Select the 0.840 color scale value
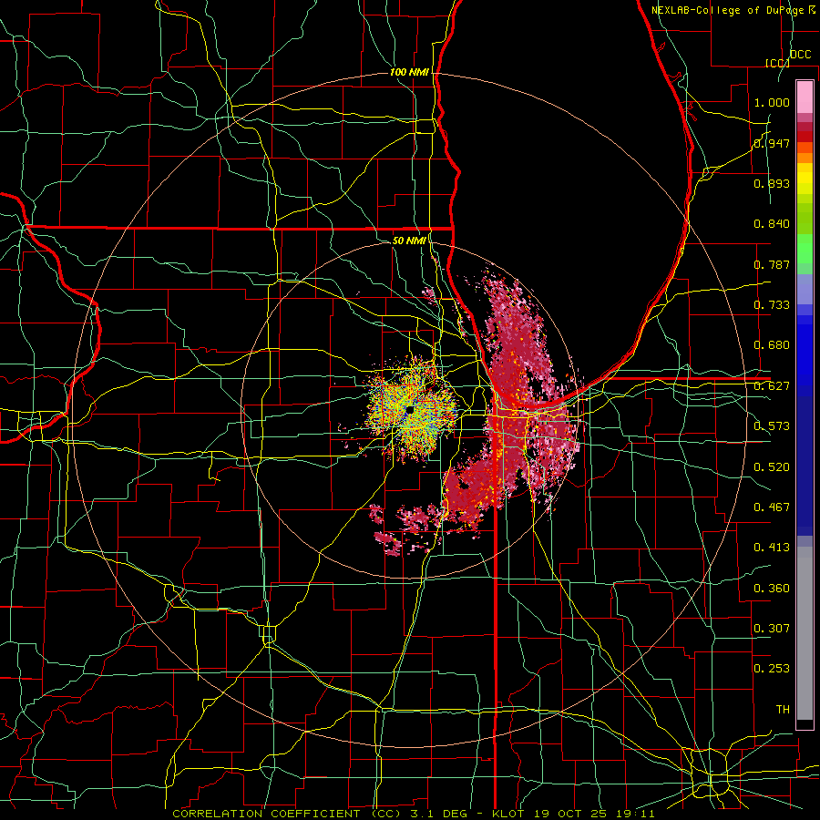 tap(772, 224)
